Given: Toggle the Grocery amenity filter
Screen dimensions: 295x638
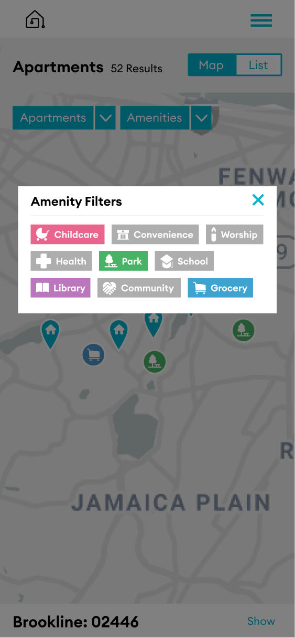Looking at the screenshot, I should 221,288.
